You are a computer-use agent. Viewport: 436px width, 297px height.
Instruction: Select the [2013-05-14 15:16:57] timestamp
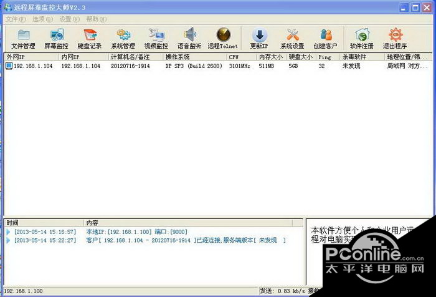[45, 232]
